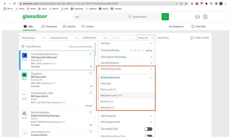Click the browser forward arrow
231x138 pixels.
click(10, 4)
